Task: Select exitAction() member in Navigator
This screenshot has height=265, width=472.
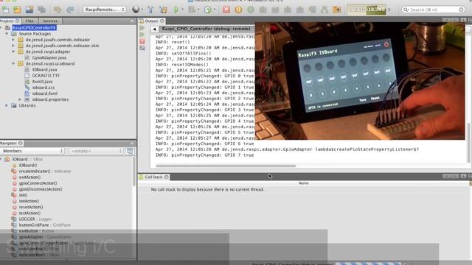Action: pyautogui.click(x=29, y=177)
